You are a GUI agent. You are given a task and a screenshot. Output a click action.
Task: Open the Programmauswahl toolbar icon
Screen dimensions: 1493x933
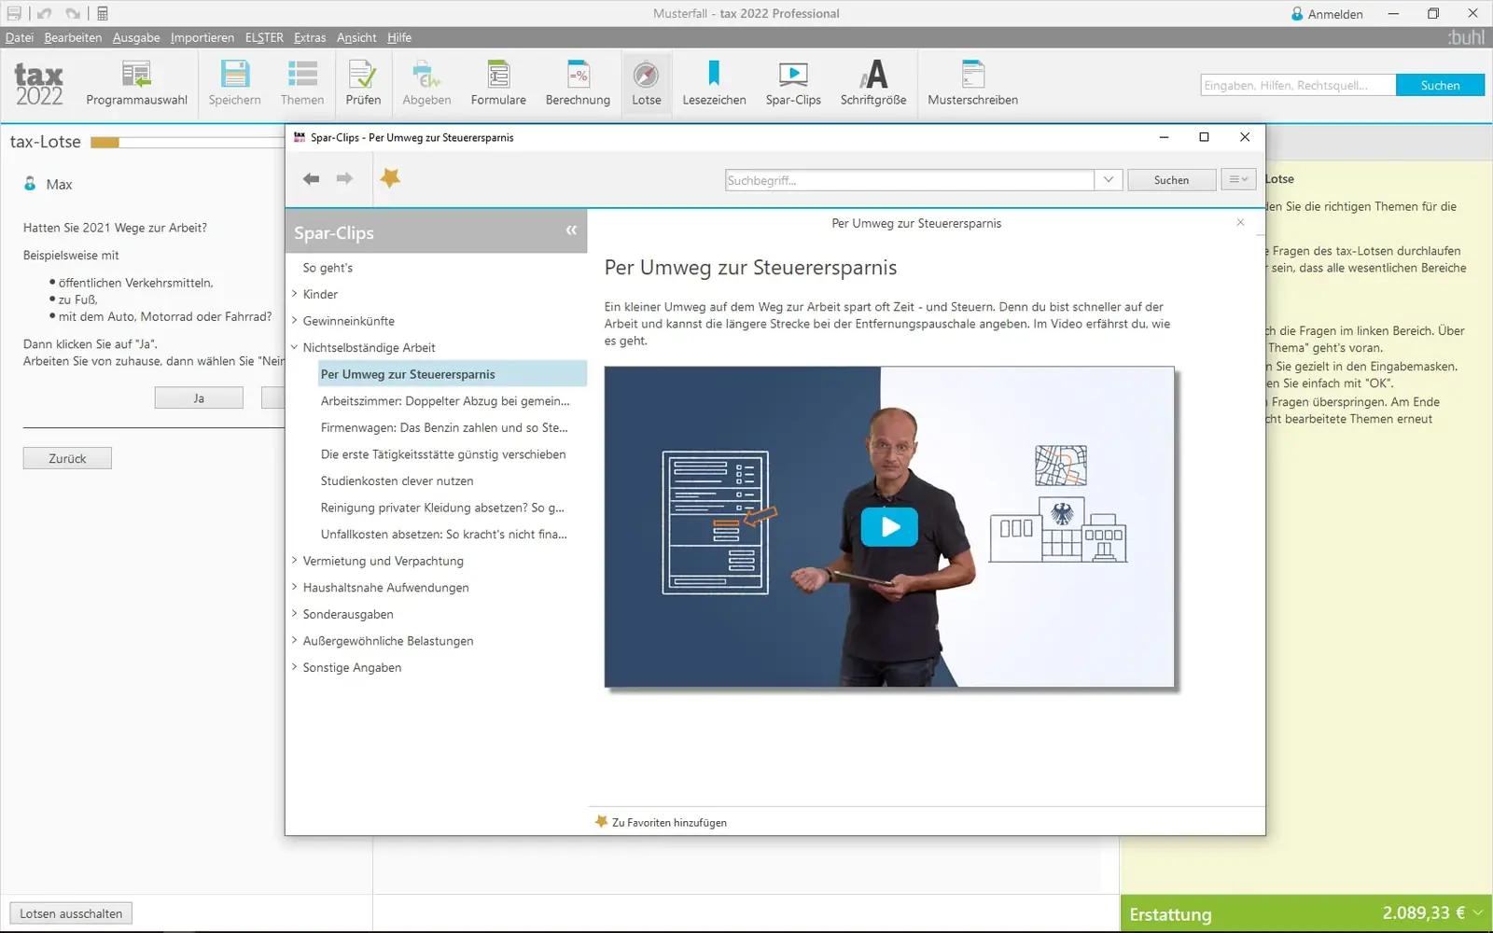click(x=136, y=83)
